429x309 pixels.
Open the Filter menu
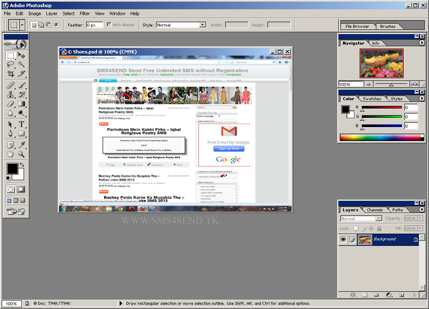tap(85, 13)
